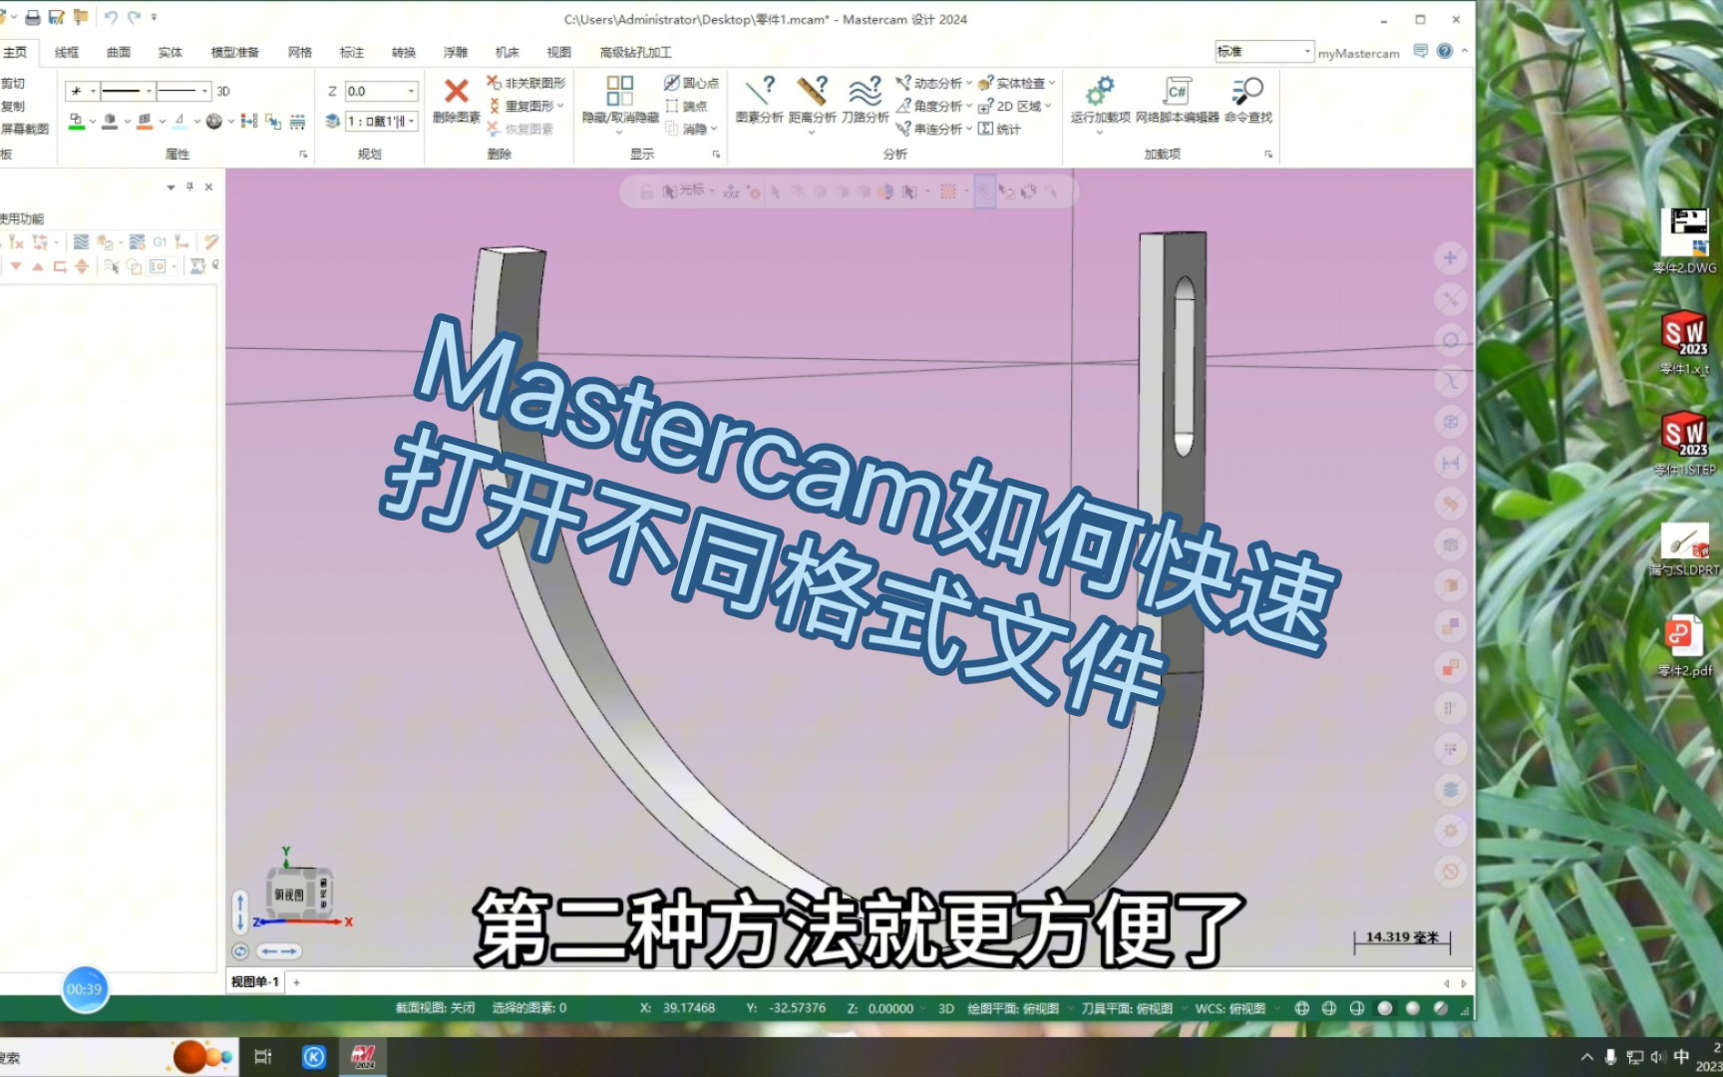Viewport: 1723px width, 1077px height.
Task: Open the Machine (机床) ribbon tab
Action: [508, 52]
